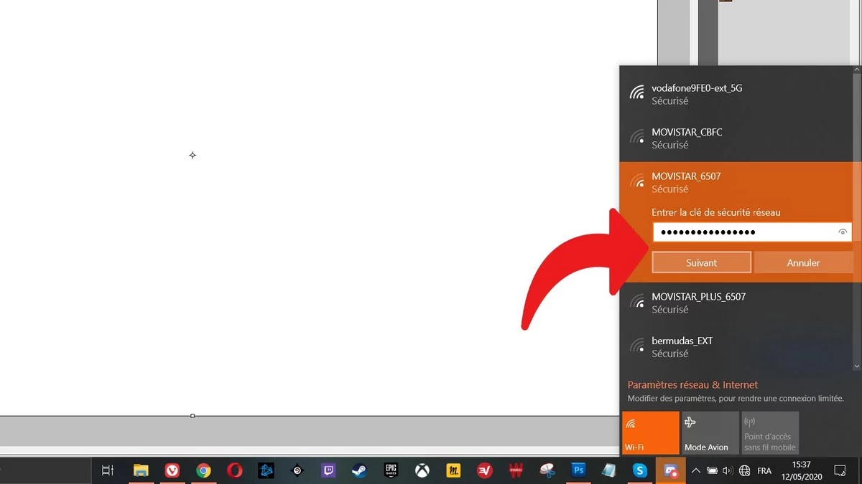
Task: Expand hidden icons with the system tray chevron
Action: pyautogui.click(x=695, y=471)
